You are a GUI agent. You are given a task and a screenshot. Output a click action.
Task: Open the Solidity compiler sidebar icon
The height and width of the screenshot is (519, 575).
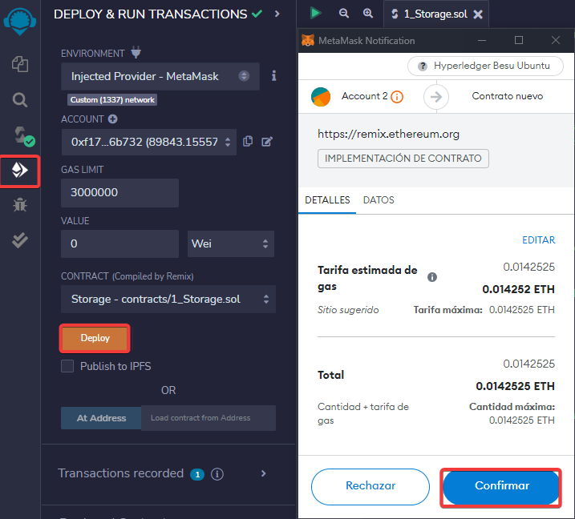click(20, 135)
